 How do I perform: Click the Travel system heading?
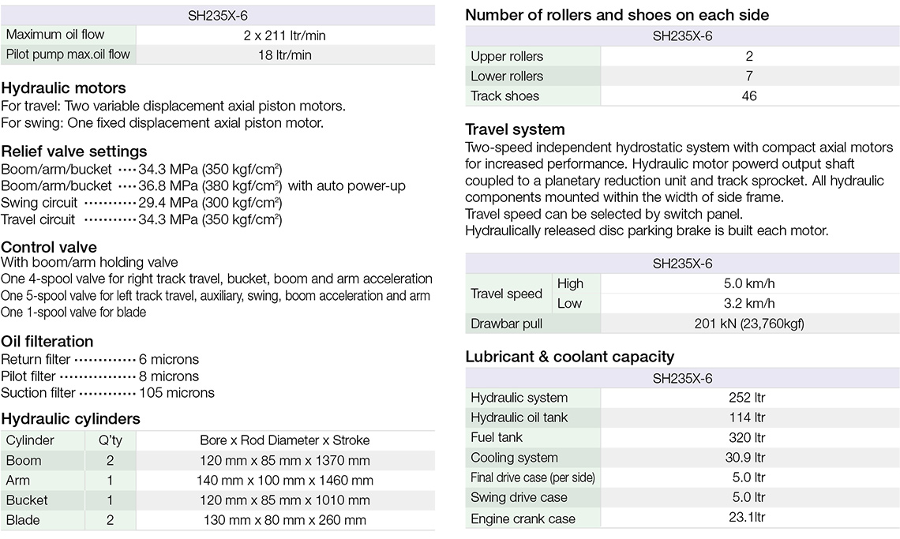click(515, 129)
